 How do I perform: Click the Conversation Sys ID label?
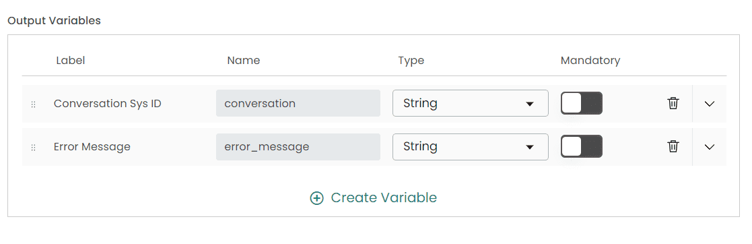(108, 104)
